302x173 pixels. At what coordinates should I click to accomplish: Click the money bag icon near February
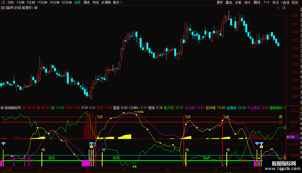261,146
